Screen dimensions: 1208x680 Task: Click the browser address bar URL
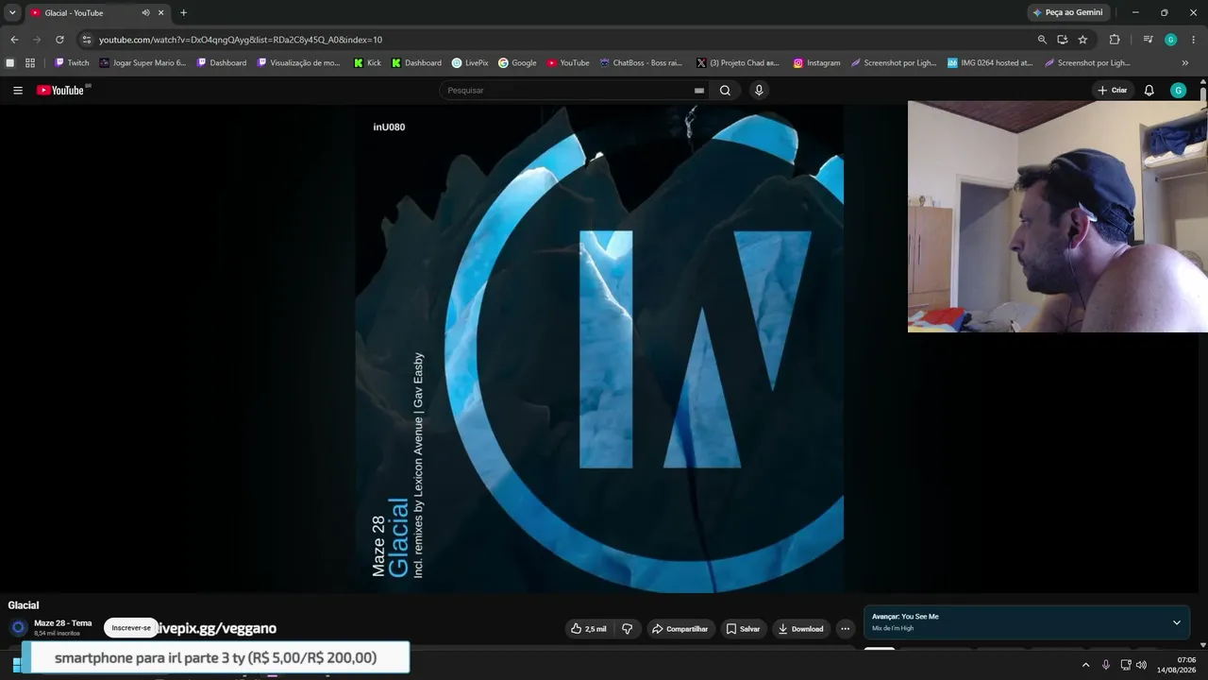coord(241,40)
